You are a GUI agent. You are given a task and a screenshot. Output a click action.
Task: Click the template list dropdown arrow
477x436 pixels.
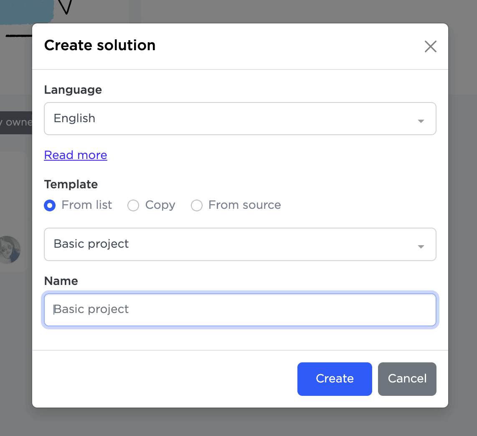(421, 246)
